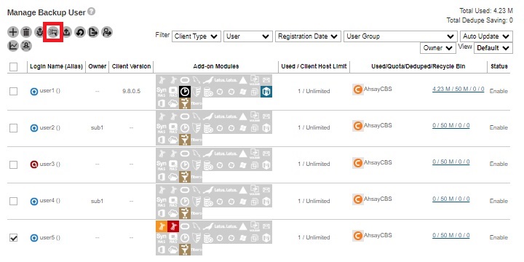Image resolution: width=524 pixels, height=262 pixels.
Task: Click the alert siren toolbar icon
Action: tap(26, 46)
